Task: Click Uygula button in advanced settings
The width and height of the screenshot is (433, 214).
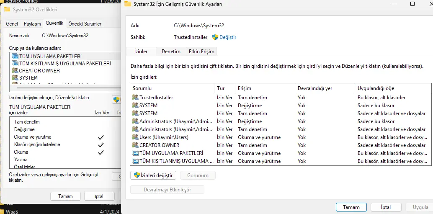Action: (420, 207)
